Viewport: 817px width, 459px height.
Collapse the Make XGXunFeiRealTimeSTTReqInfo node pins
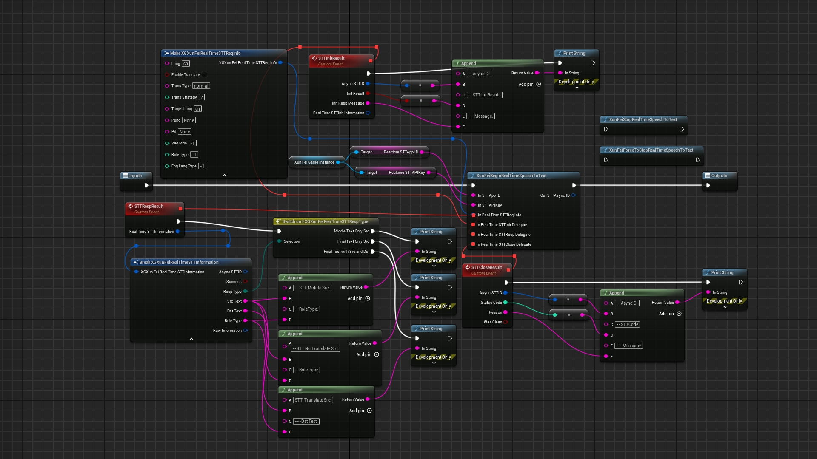click(225, 175)
